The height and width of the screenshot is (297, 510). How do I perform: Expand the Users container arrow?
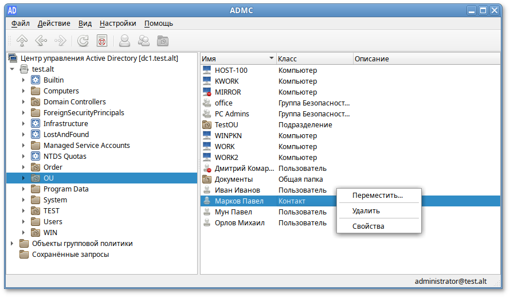[23, 222]
